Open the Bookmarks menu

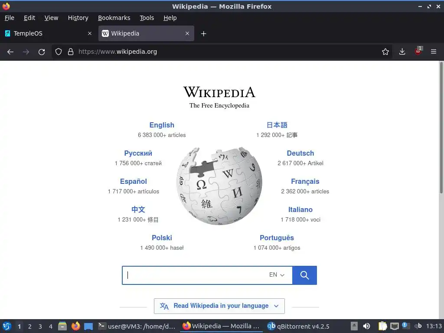tap(114, 18)
